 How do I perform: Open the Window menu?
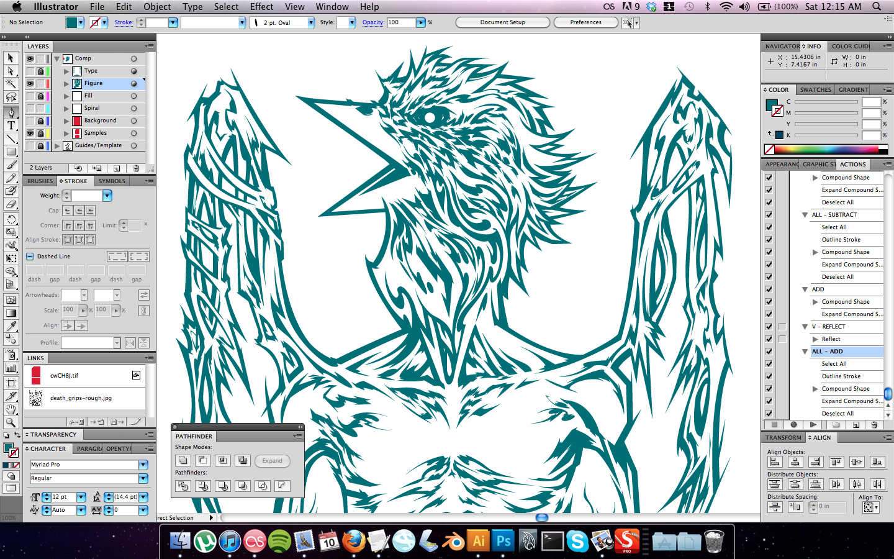332,7
